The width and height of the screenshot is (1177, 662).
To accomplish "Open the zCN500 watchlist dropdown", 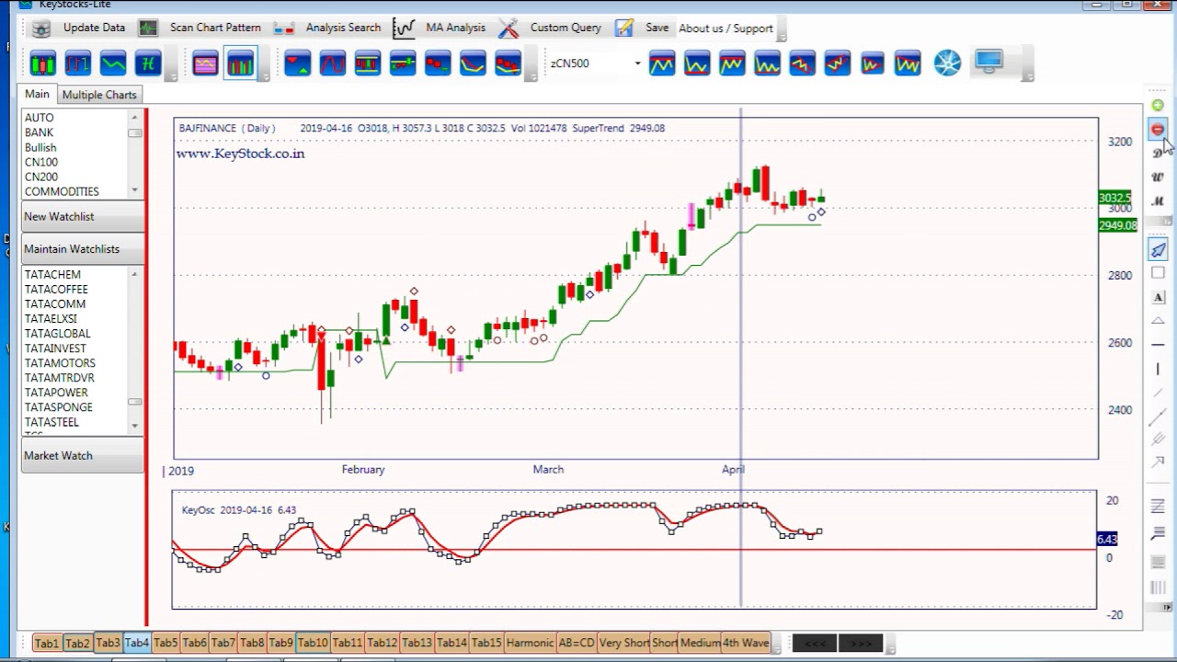I will pos(637,63).
